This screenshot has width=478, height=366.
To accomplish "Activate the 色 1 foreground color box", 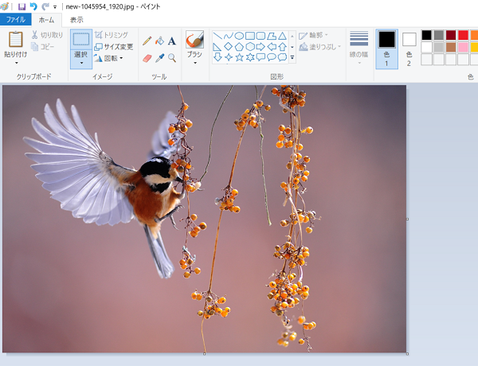I will [386, 49].
